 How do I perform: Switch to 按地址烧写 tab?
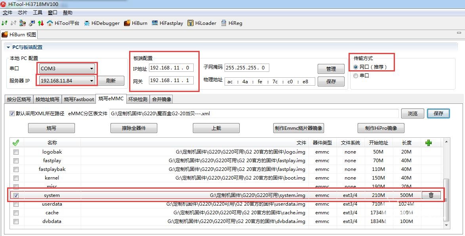coord(48,99)
